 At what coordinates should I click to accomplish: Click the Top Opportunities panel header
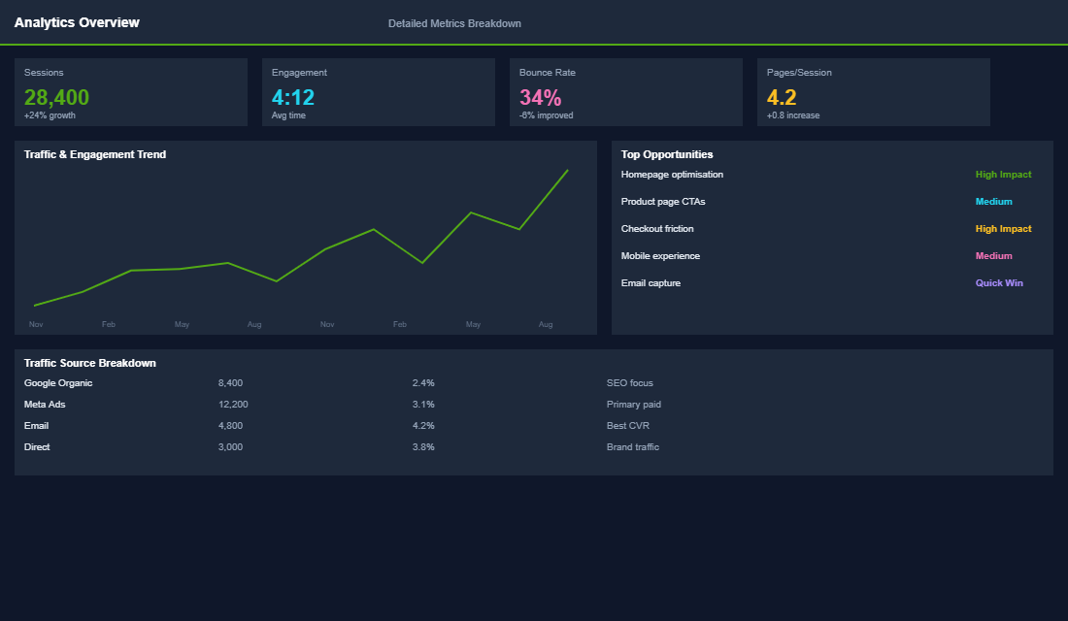coord(667,153)
